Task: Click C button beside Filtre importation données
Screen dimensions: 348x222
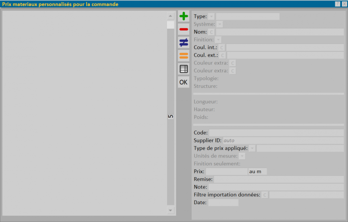Action: point(264,195)
